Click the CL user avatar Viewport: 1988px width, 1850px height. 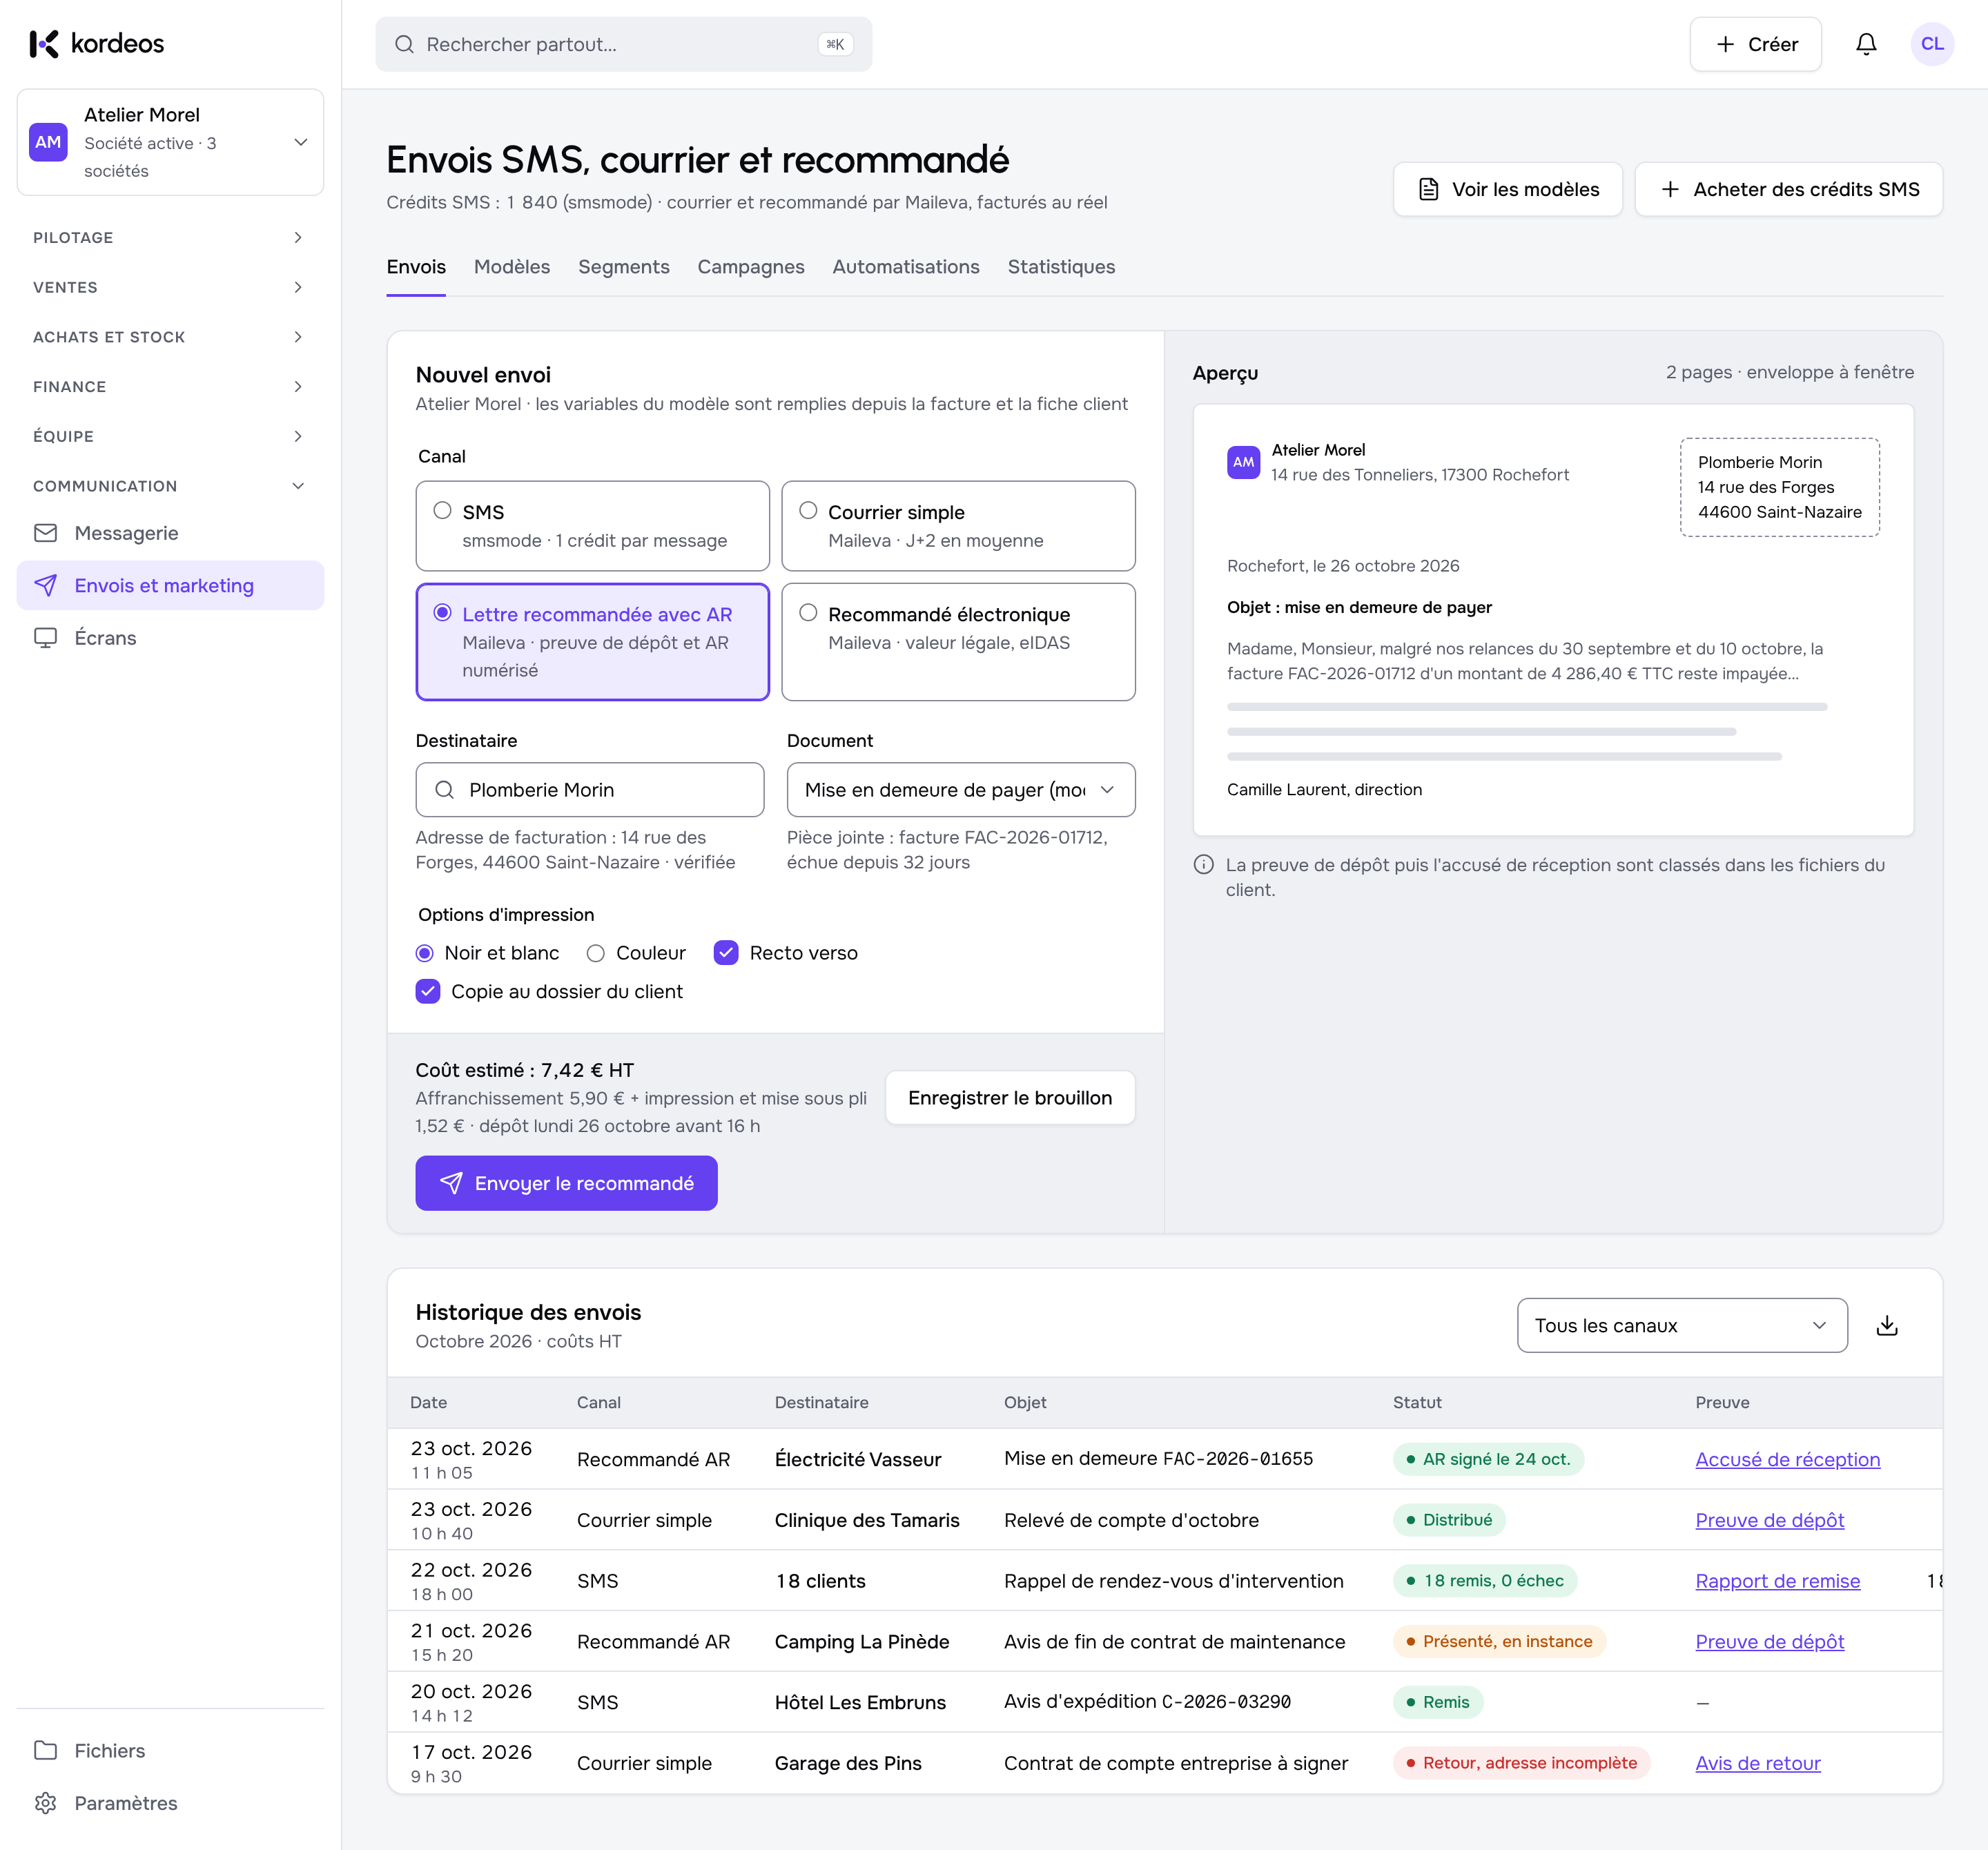pos(1932,44)
